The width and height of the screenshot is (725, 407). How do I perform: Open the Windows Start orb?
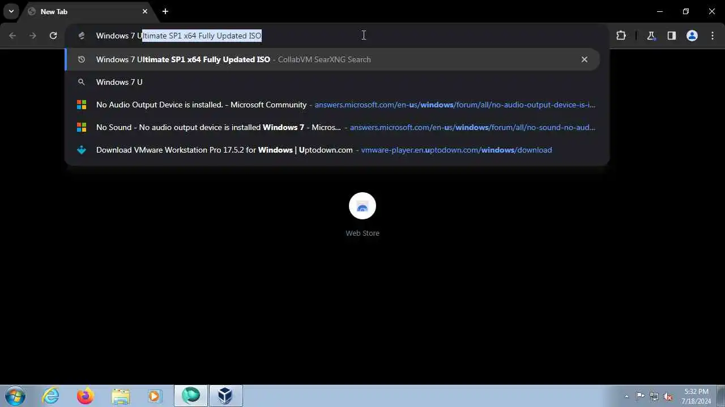(15, 396)
